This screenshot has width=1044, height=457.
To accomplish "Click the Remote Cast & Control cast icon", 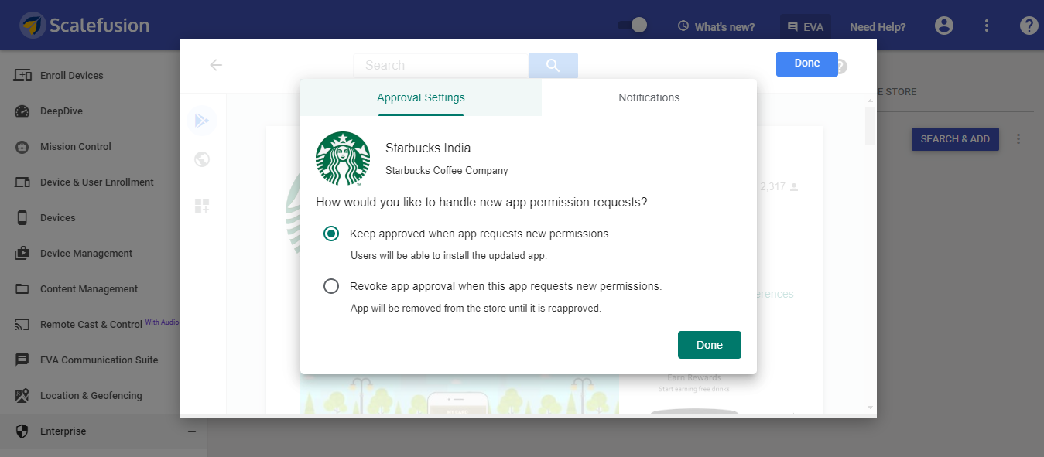I will pyautogui.click(x=22, y=325).
